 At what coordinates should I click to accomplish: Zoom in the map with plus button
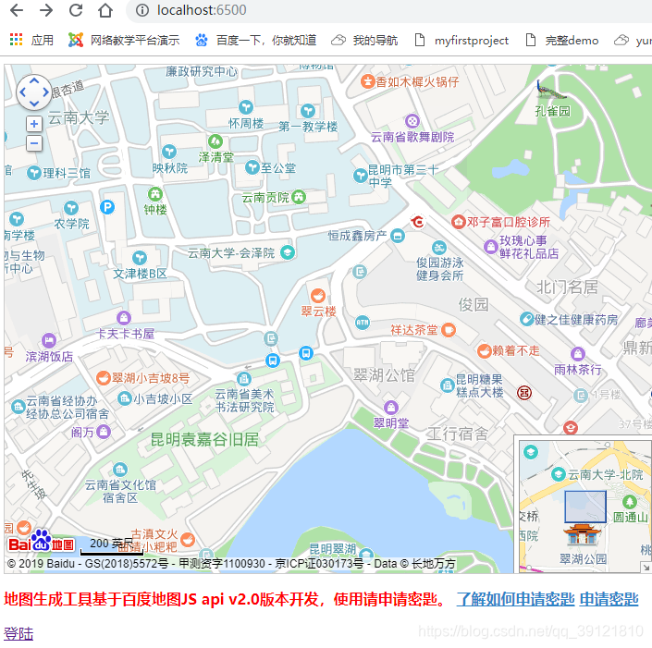pos(34,124)
